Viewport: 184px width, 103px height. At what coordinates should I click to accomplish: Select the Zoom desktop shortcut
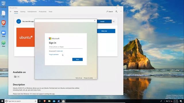click(3, 34)
